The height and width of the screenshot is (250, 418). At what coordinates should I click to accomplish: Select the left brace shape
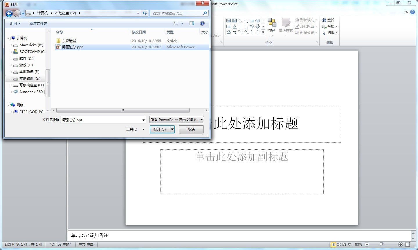click(252, 32)
